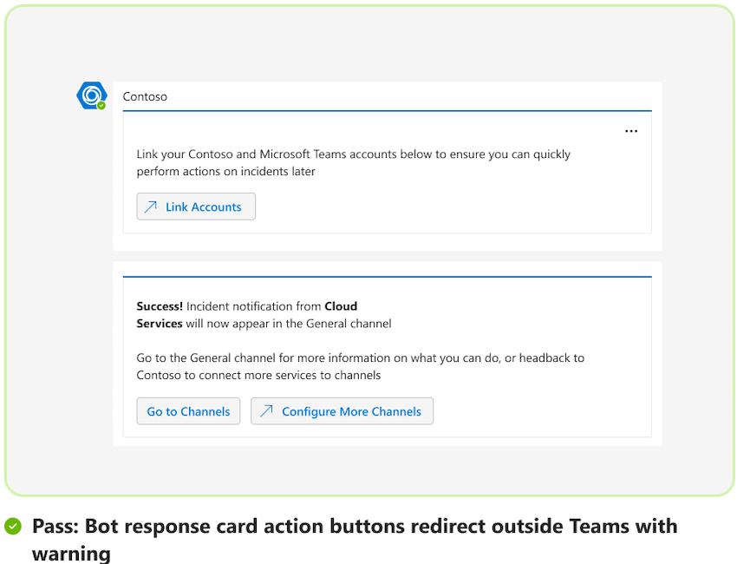Click the 'Link your Contoso and Microsoft Teams' message text
The image size is (737, 564).
[353, 163]
